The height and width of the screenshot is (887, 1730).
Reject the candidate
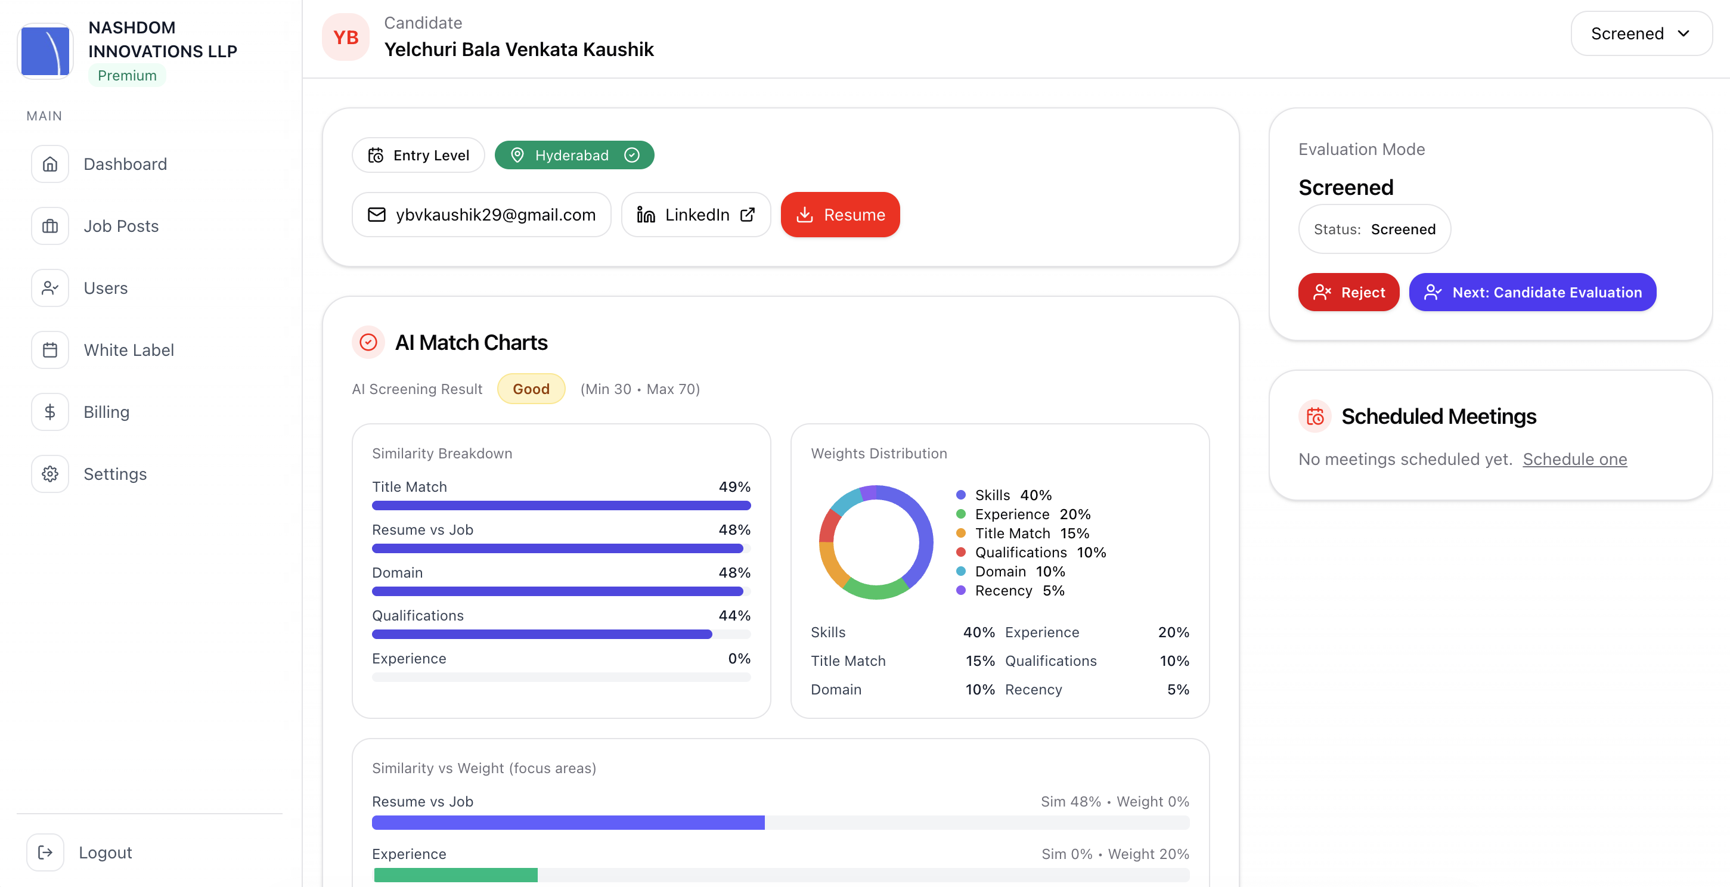(1348, 292)
